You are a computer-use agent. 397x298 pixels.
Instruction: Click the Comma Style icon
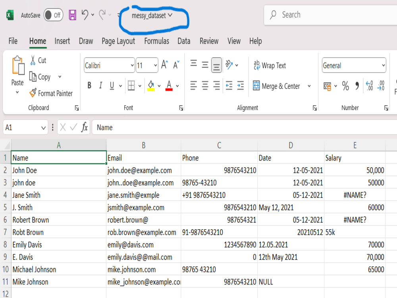tap(357, 86)
